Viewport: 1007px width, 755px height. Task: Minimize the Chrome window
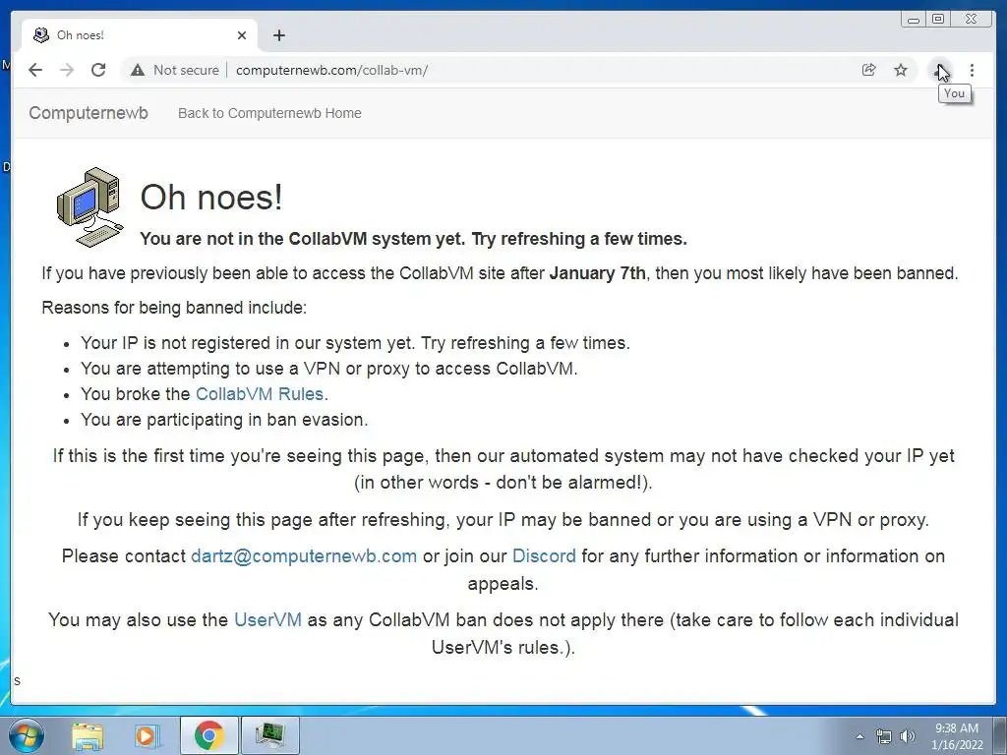click(x=914, y=20)
